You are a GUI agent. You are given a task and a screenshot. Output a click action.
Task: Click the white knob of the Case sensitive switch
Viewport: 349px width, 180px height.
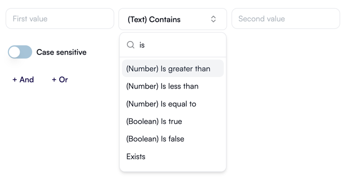[15, 52]
